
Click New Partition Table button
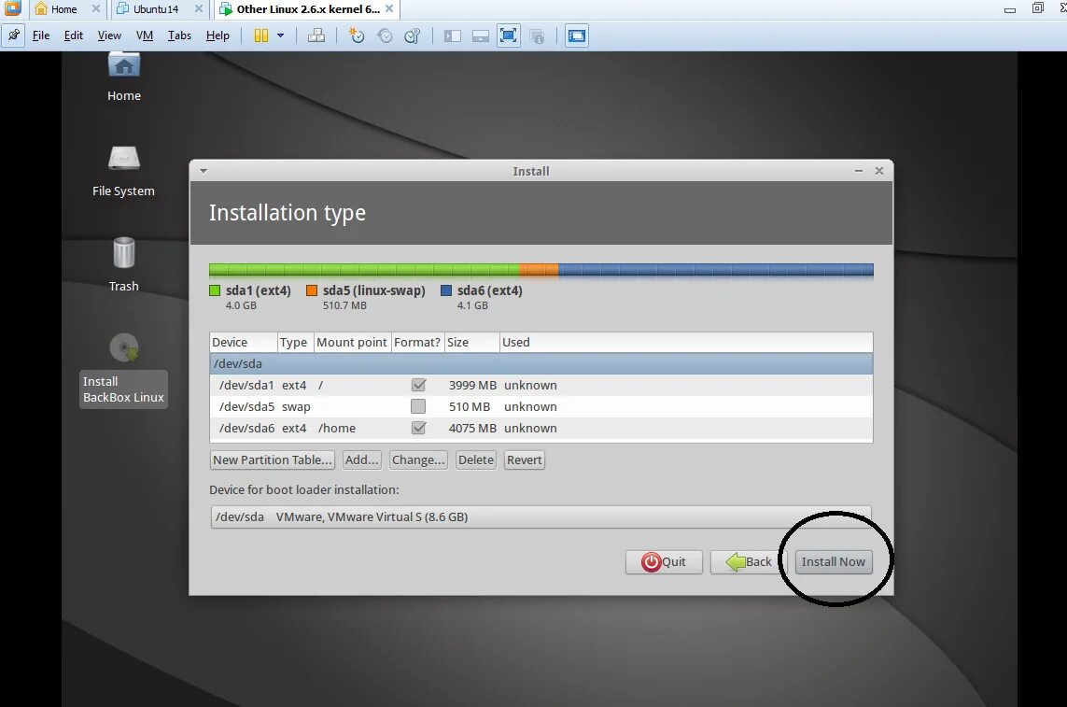coord(273,460)
